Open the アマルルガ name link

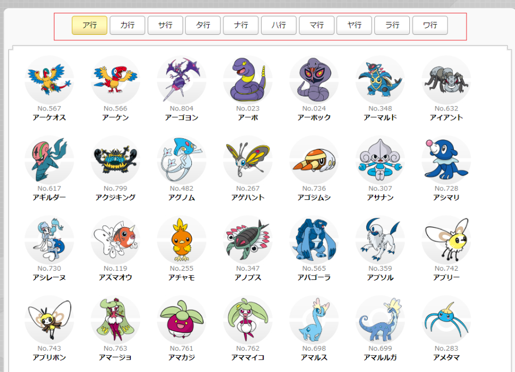380,357
